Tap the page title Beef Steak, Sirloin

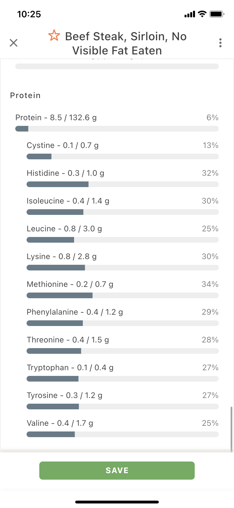pos(126,43)
